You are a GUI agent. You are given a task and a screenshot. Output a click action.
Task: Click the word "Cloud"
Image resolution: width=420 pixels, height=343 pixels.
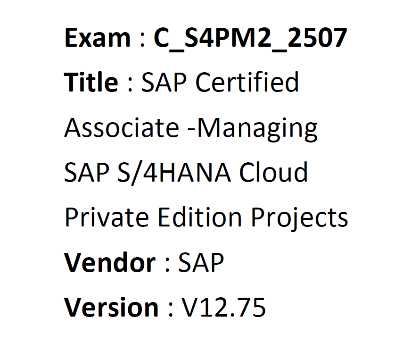(x=273, y=172)
